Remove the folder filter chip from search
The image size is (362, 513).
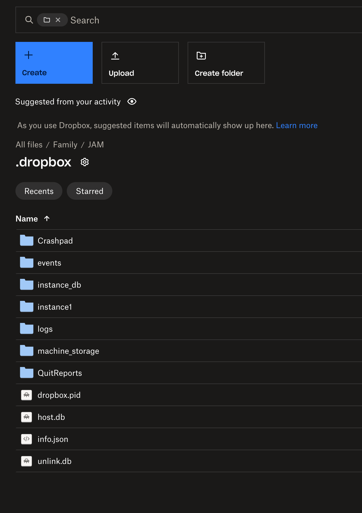pos(58,20)
